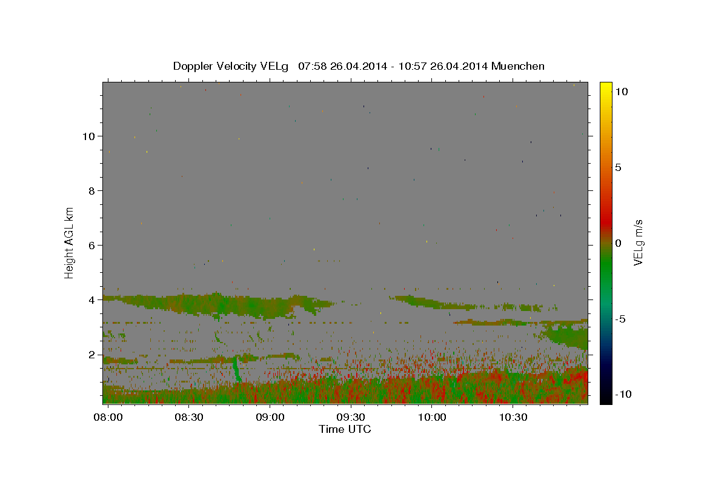727x485 pixels.
Task: Click the '09:00' time axis label
Action: pyautogui.click(x=270, y=418)
